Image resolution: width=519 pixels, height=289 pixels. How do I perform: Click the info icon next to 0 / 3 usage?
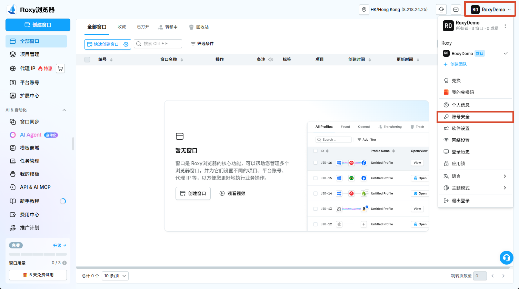click(x=64, y=263)
